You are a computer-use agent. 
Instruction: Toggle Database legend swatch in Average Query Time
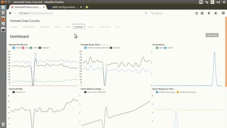pyautogui.click(x=111, y=48)
